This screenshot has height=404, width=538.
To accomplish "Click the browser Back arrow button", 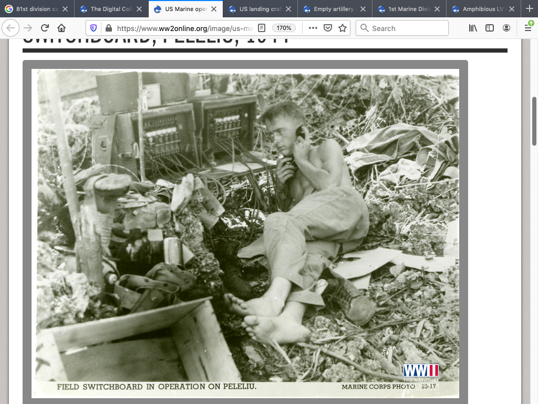I will (12, 28).
